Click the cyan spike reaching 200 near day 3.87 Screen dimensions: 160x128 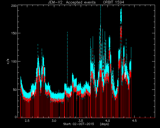click(x=100, y=15)
